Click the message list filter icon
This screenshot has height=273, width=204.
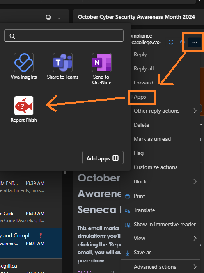pos(59,17)
